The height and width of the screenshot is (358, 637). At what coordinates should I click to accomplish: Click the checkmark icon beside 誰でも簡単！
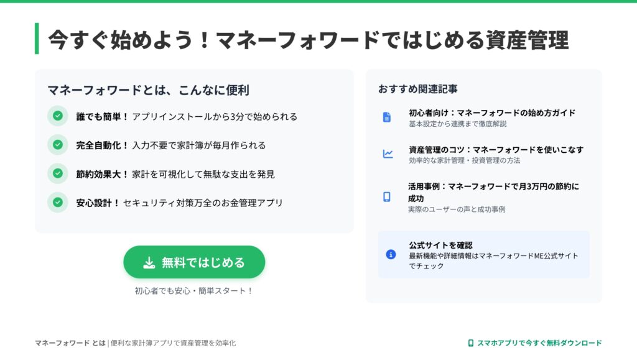pyautogui.click(x=58, y=116)
